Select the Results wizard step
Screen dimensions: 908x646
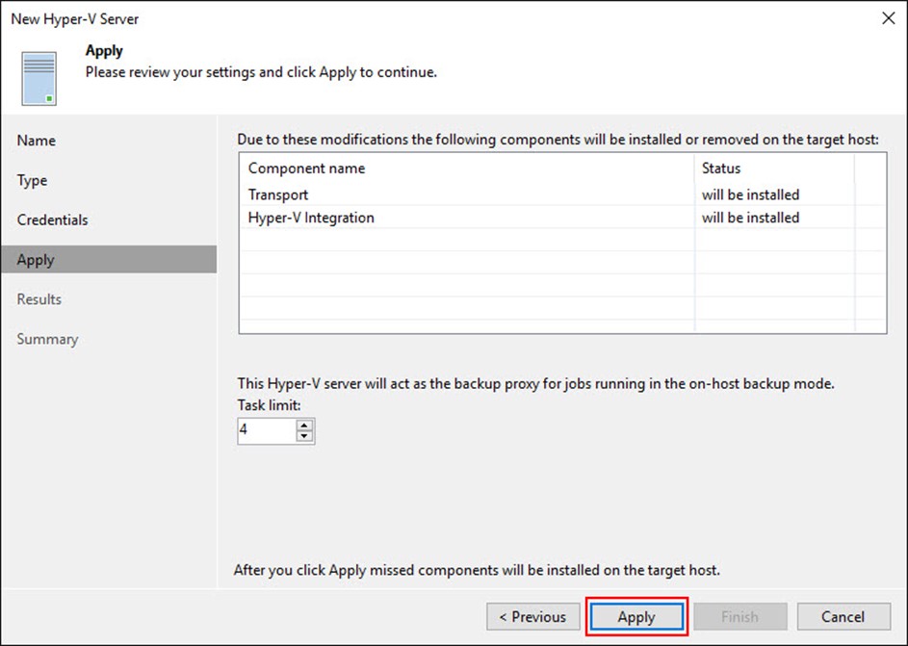(x=39, y=299)
